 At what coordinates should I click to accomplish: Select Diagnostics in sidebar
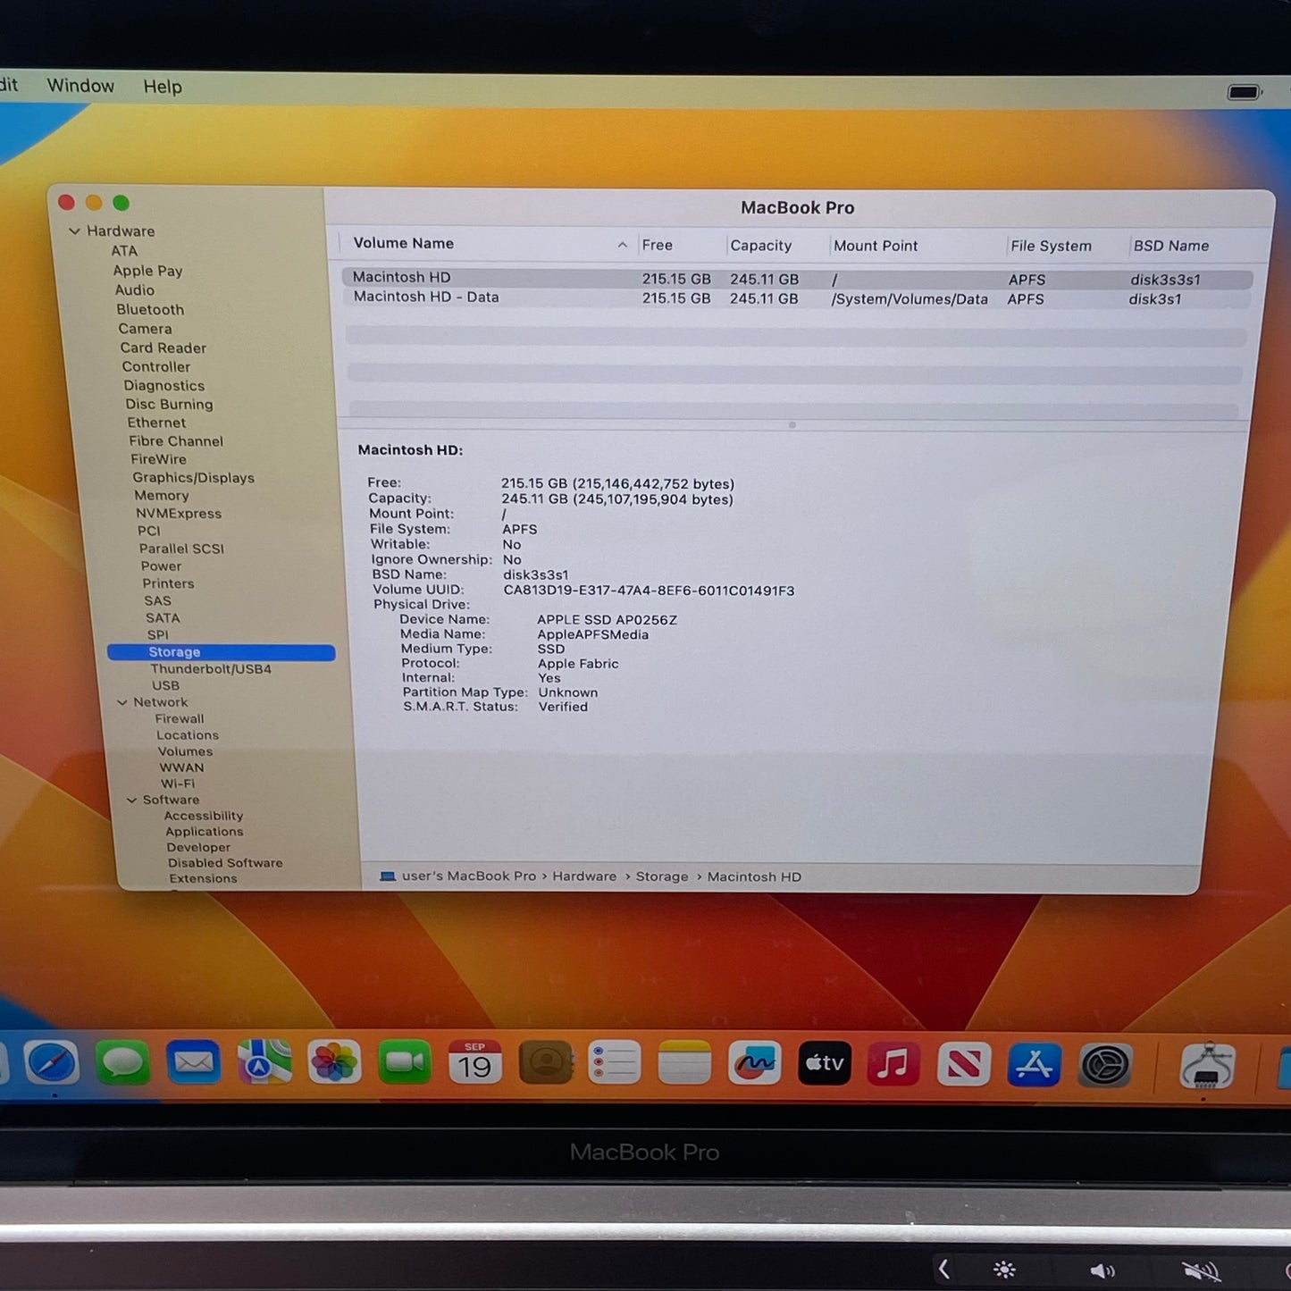click(x=164, y=385)
